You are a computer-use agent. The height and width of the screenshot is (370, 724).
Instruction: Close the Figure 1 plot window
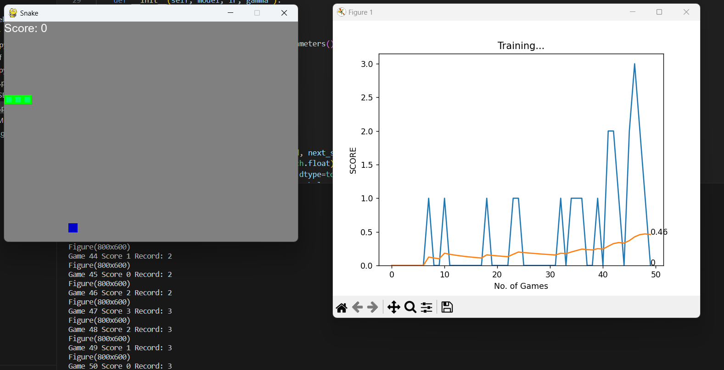coord(686,12)
